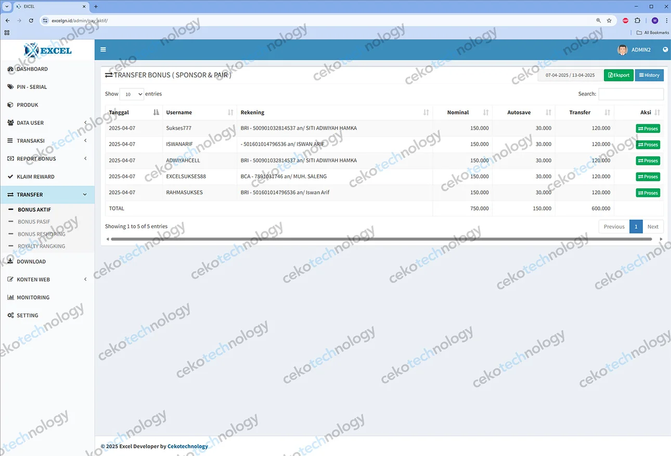Click the green Eksport button
The image size is (671, 456).
[x=618, y=75]
